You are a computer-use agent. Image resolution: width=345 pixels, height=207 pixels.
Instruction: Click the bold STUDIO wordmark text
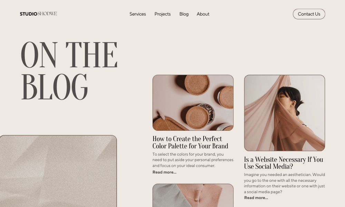pyautogui.click(x=29, y=14)
